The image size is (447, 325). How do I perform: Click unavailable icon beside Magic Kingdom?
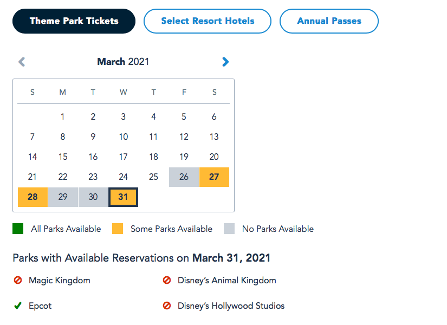18,281
